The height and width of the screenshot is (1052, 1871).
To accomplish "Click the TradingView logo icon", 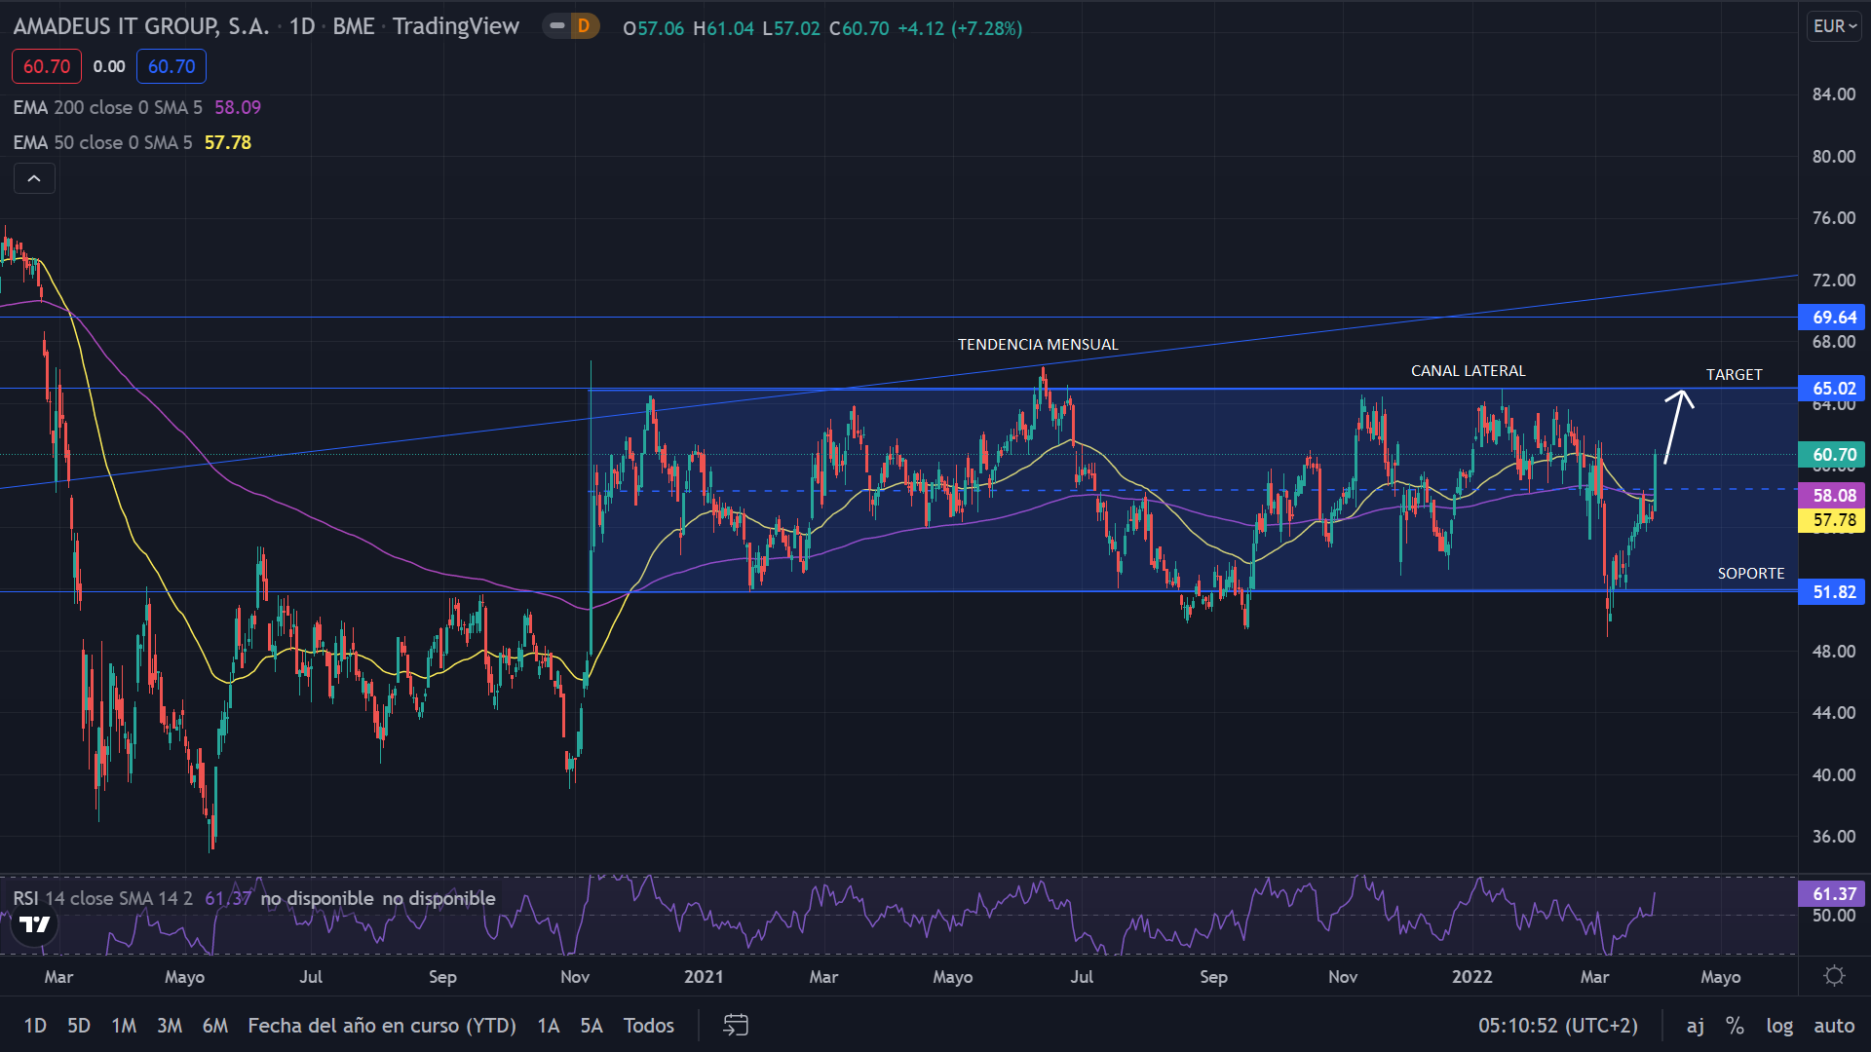I will pos(35,924).
